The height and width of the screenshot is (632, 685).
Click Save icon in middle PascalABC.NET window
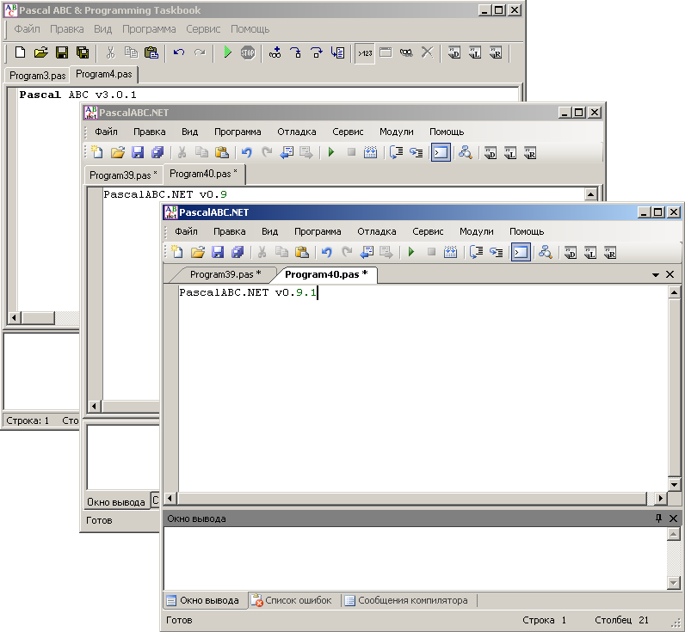138,152
